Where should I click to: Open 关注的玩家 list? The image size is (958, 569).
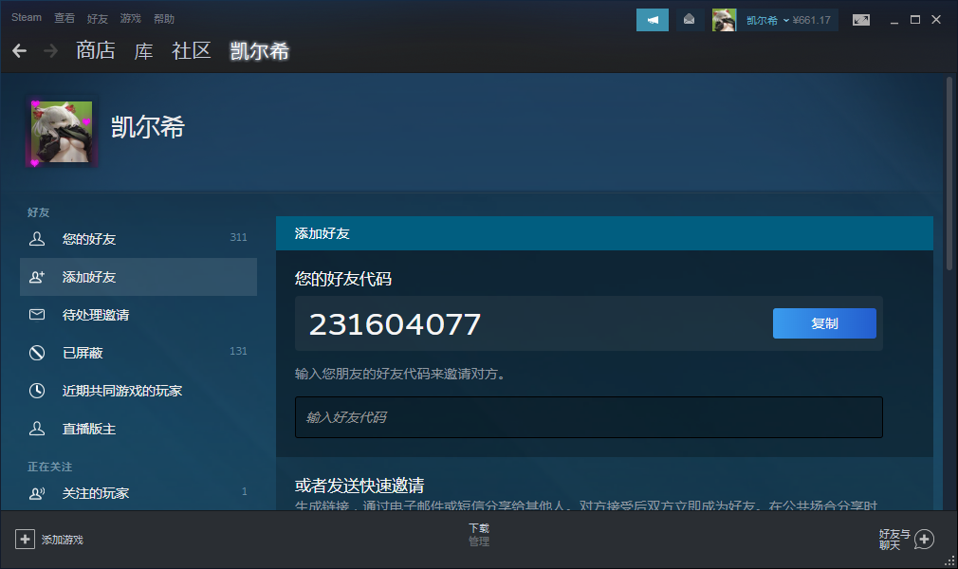point(138,493)
